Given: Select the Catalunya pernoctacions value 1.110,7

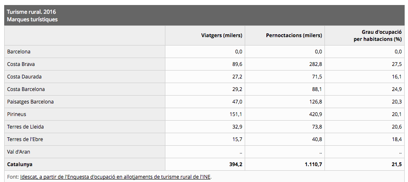Looking at the screenshot, I should click(313, 164).
